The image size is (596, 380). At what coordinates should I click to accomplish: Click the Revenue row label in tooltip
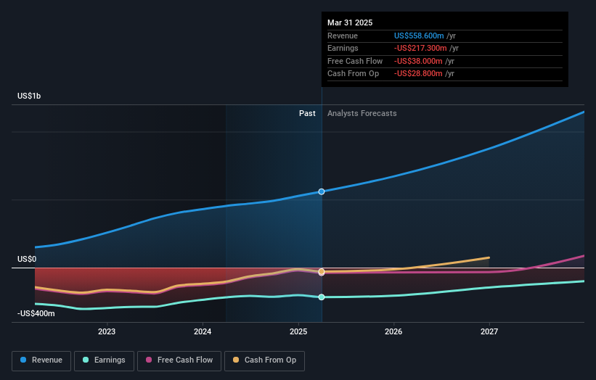coord(343,36)
